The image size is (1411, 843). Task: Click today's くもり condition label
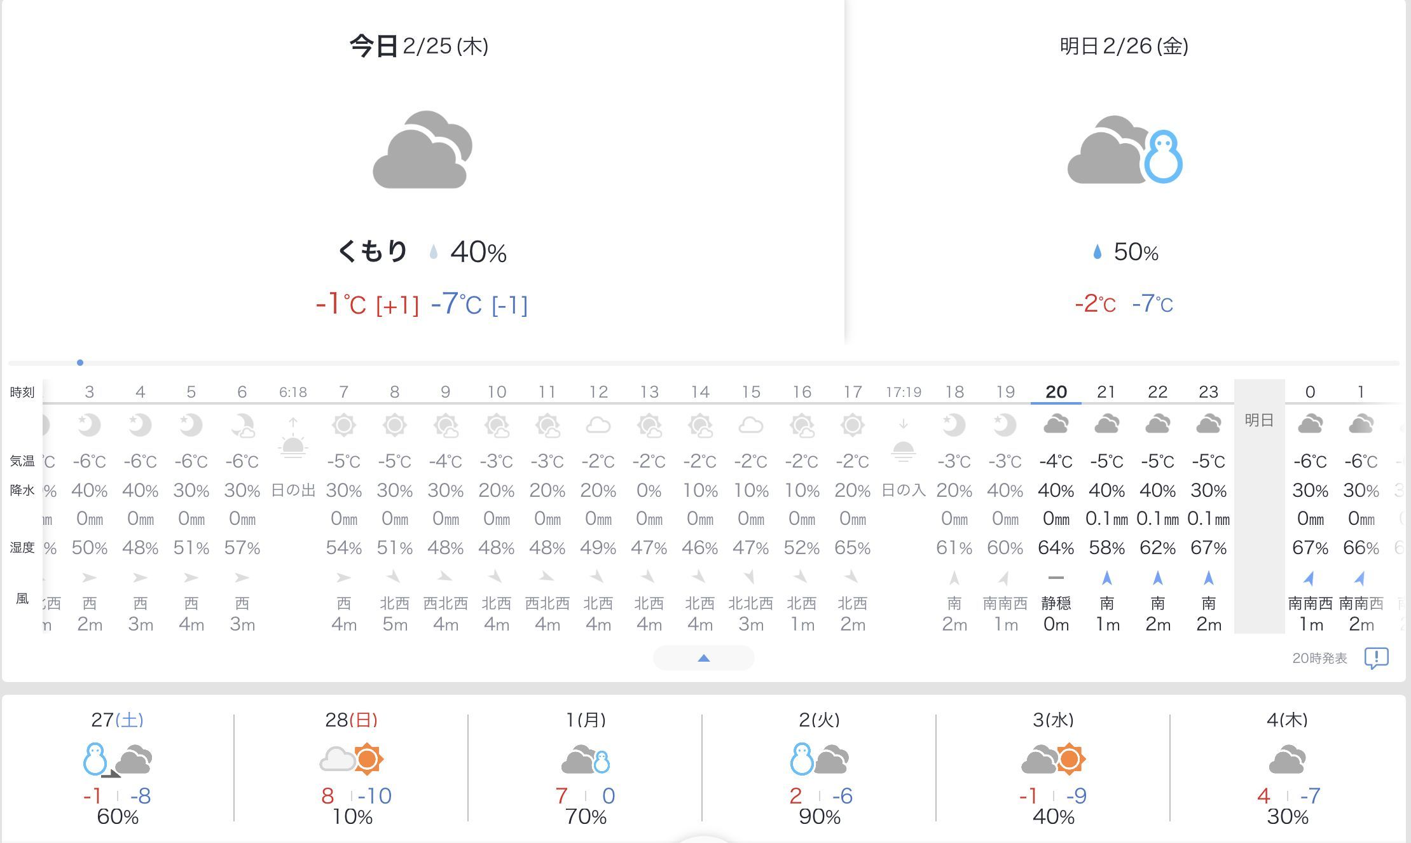pyautogui.click(x=373, y=251)
